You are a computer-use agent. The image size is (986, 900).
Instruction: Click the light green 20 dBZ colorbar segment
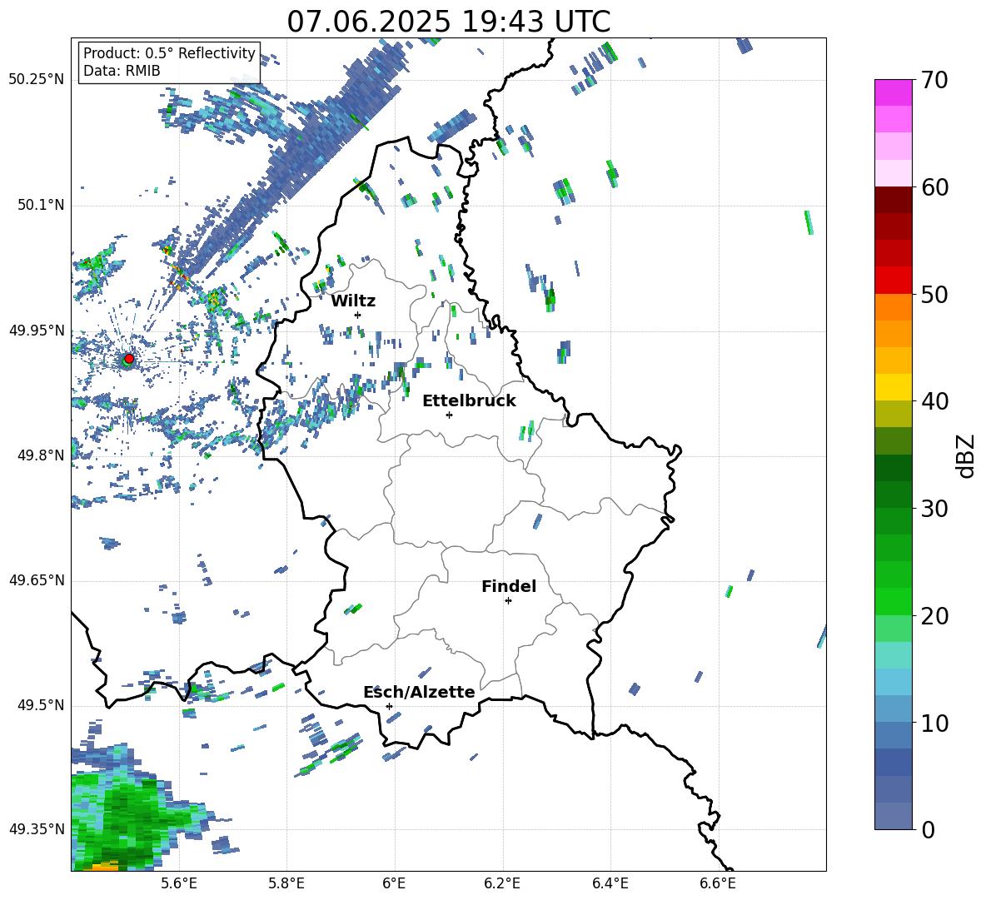[893, 629]
